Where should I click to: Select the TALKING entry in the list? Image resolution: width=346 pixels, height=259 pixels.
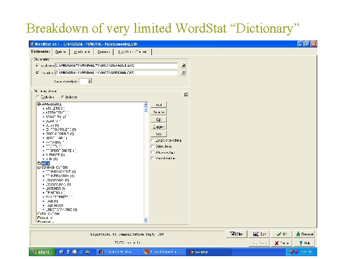point(54,205)
